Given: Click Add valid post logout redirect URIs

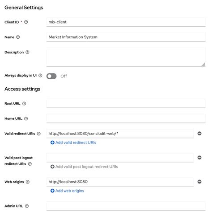Looking at the screenshot, I should point(84,167).
